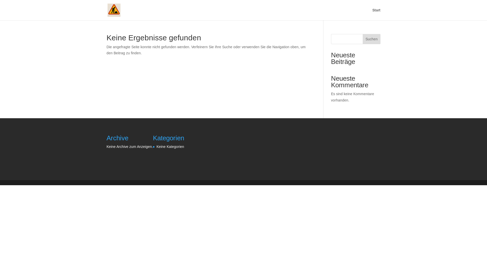Open the Start menu item

point(376,10)
